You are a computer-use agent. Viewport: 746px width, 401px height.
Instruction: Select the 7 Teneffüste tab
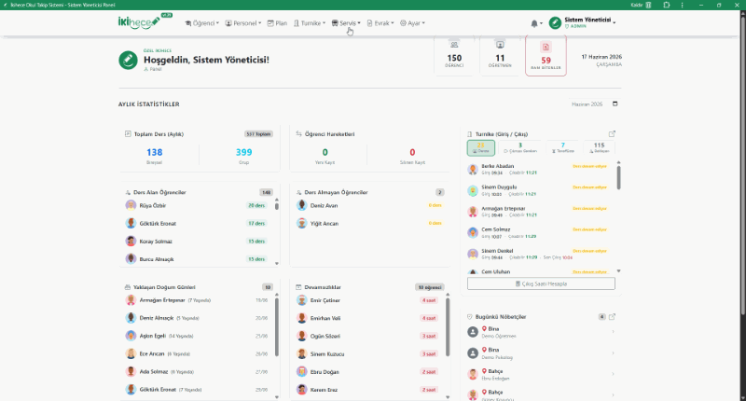[x=563, y=147]
